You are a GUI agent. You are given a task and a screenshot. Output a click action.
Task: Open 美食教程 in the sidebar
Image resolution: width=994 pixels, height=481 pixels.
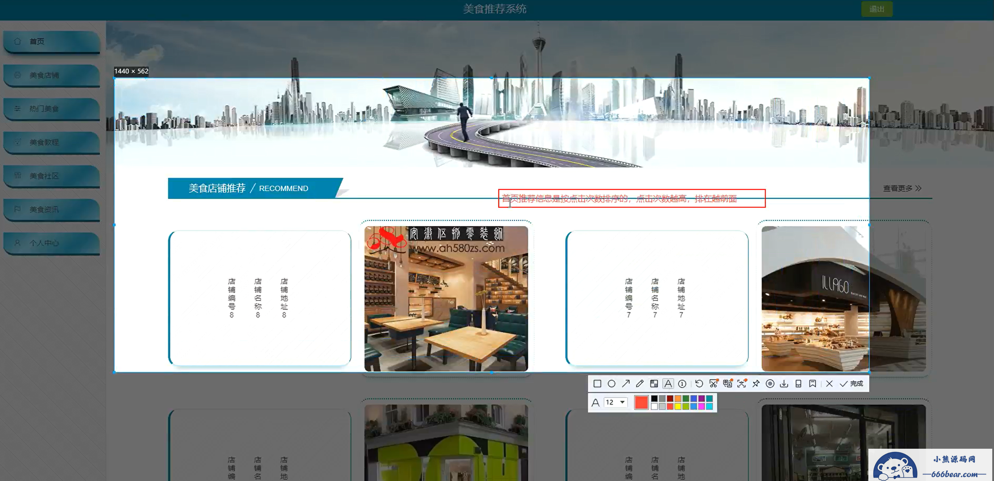point(52,142)
